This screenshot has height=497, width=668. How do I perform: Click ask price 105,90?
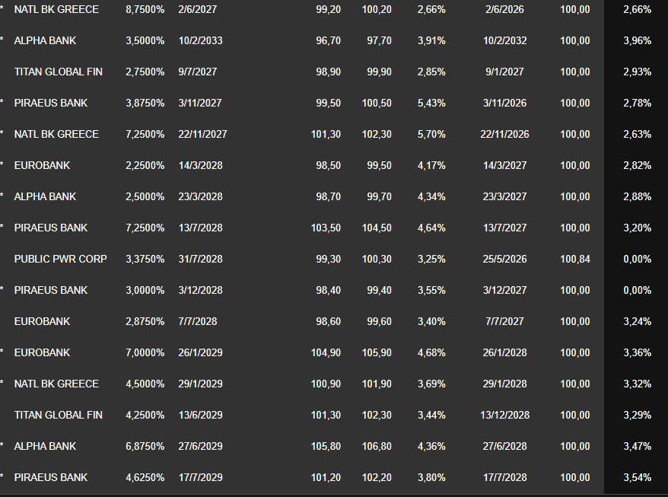[377, 352]
